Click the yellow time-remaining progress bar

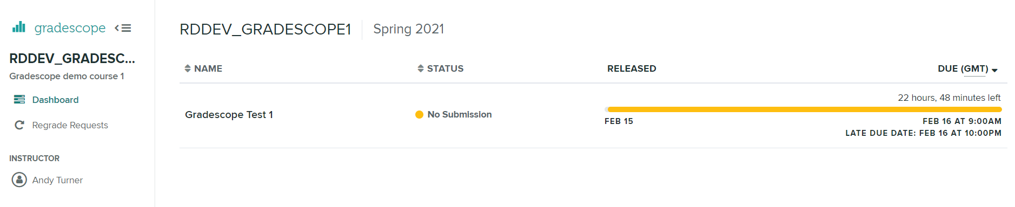(x=803, y=109)
